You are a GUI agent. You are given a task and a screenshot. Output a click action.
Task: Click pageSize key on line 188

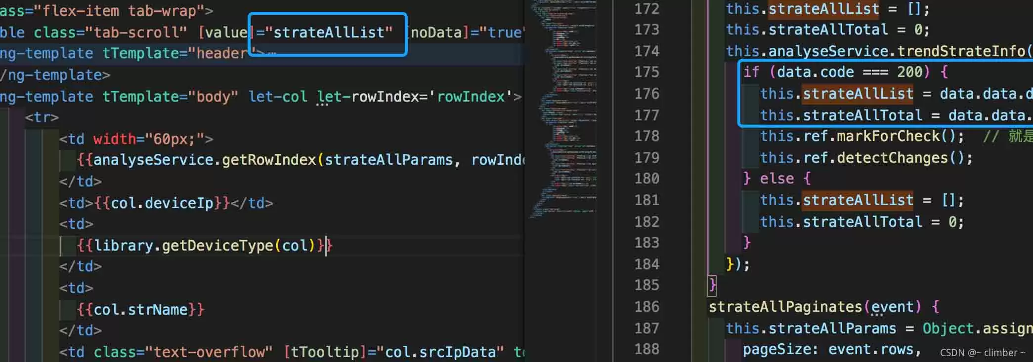coord(776,350)
